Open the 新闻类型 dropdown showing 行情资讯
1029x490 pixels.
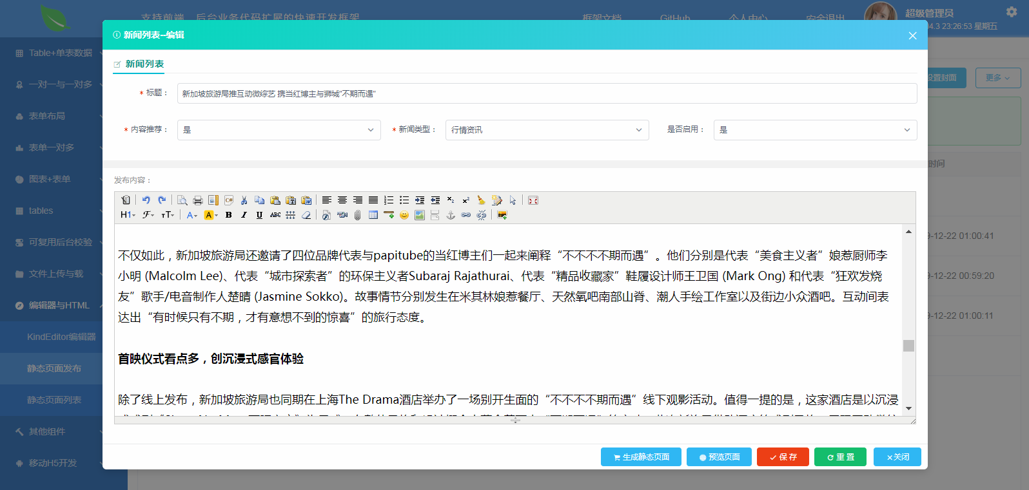pyautogui.click(x=547, y=130)
